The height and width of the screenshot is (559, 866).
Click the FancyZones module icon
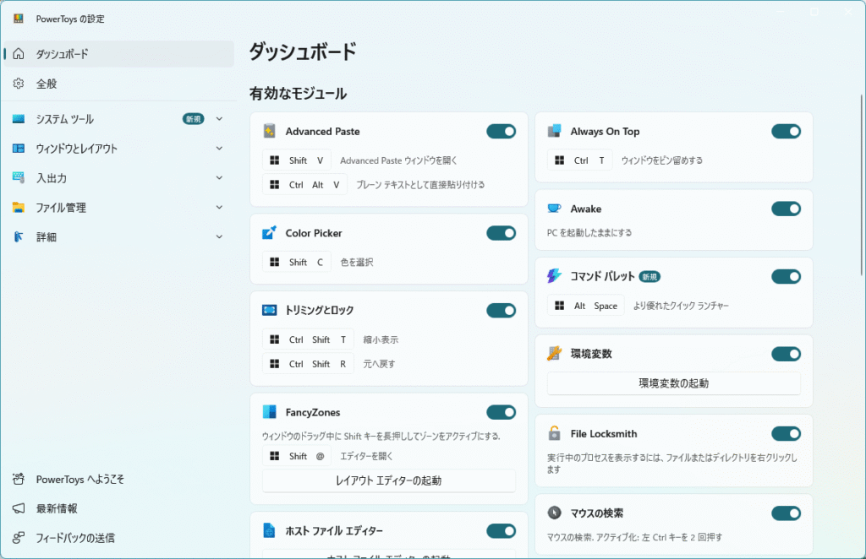(269, 412)
